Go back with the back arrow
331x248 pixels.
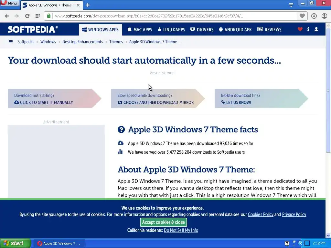pos(7,16)
